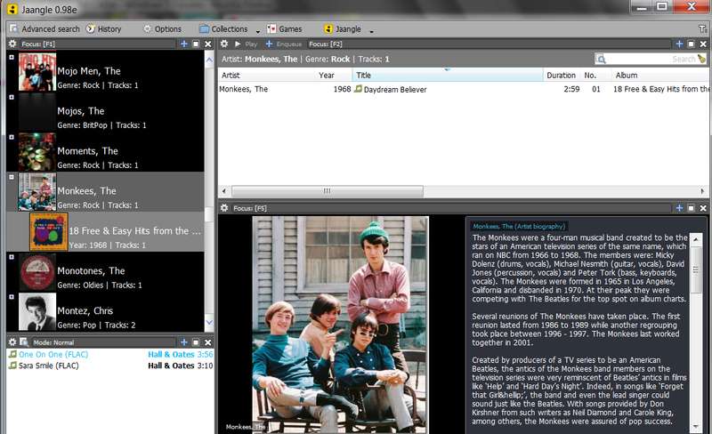Collapse the Monkees, The artist entry
712x434 pixels.
tap(12, 177)
